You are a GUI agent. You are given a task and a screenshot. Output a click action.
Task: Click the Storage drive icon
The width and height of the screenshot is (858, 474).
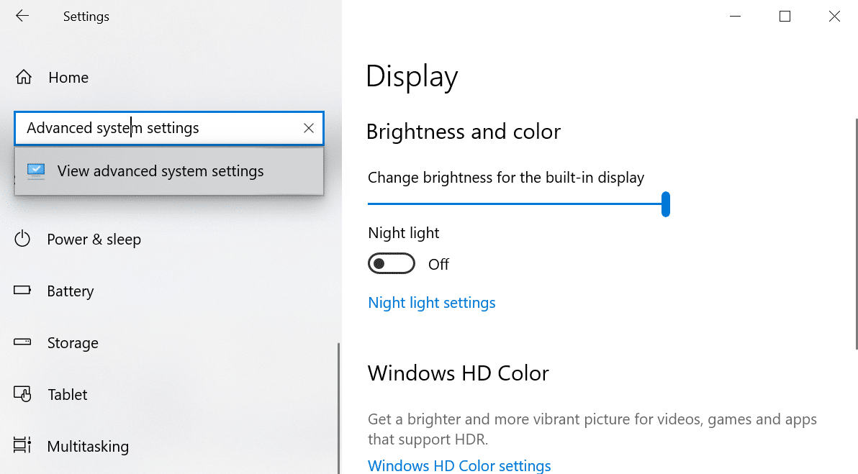pyautogui.click(x=22, y=342)
